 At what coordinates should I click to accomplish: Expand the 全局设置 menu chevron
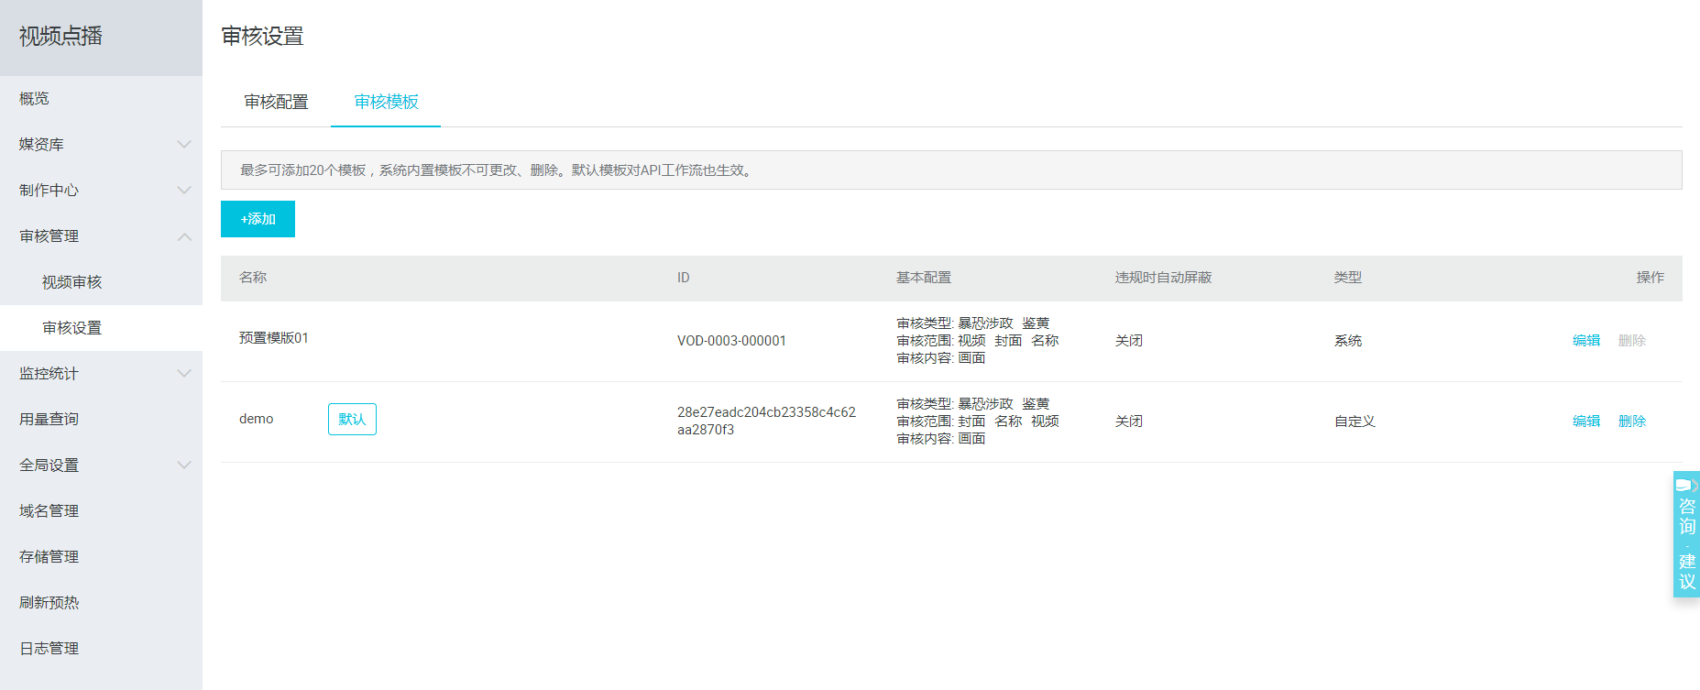point(184,465)
